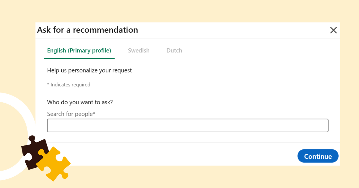359x188 pixels.
Task: Close the Ask for a recommendation dialog
Action: (x=333, y=30)
